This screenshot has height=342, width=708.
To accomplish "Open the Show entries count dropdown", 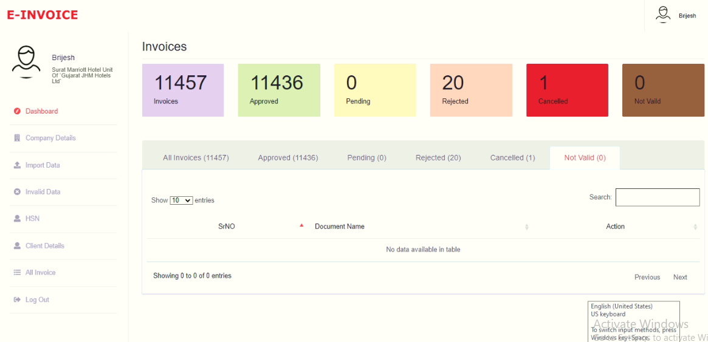I will click(x=181, y=200).
